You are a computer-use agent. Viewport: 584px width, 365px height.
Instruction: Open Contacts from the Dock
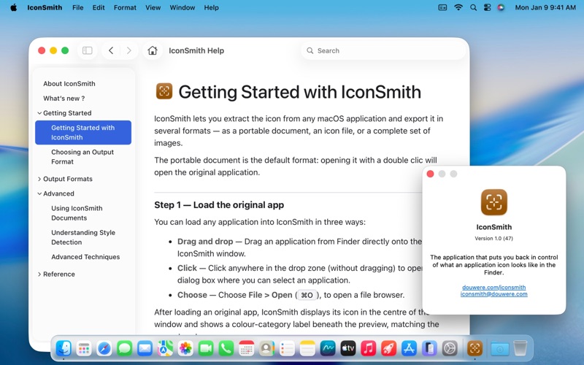pyautogui.click(x=266, y=349)
